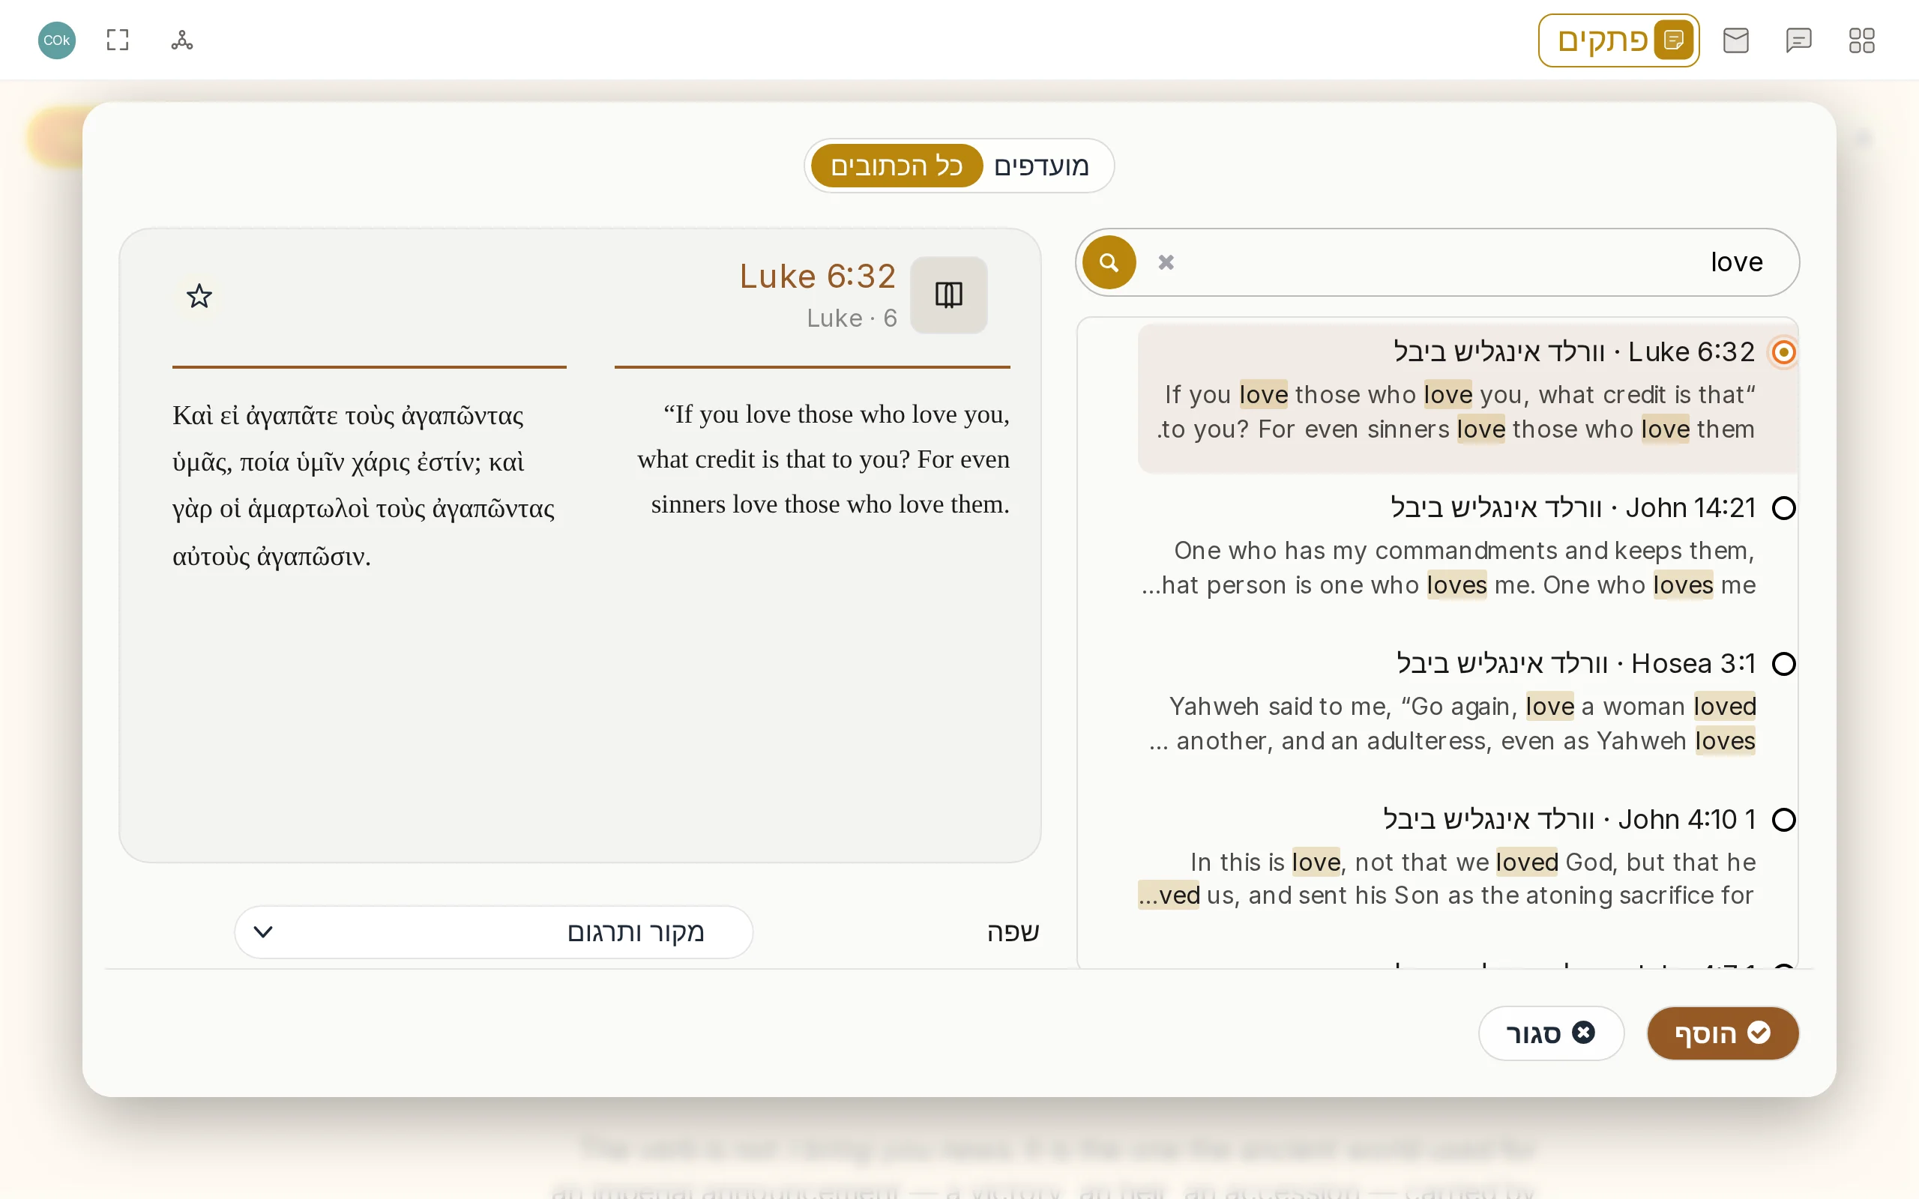Open the apps grid icon

[x=1861, y=40]
